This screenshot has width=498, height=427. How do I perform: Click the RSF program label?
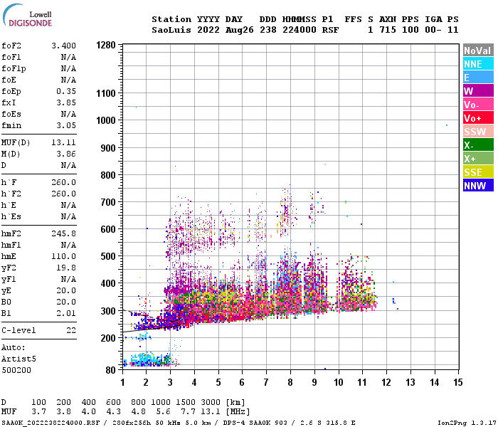point(330,30)
